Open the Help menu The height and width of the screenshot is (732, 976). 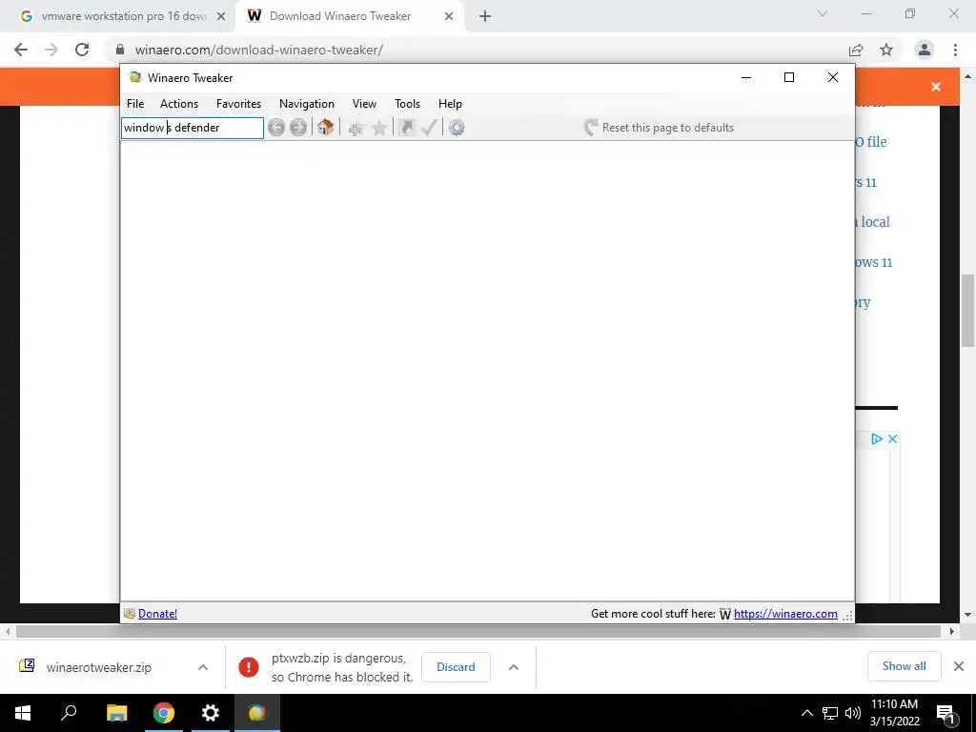(450, 104)
